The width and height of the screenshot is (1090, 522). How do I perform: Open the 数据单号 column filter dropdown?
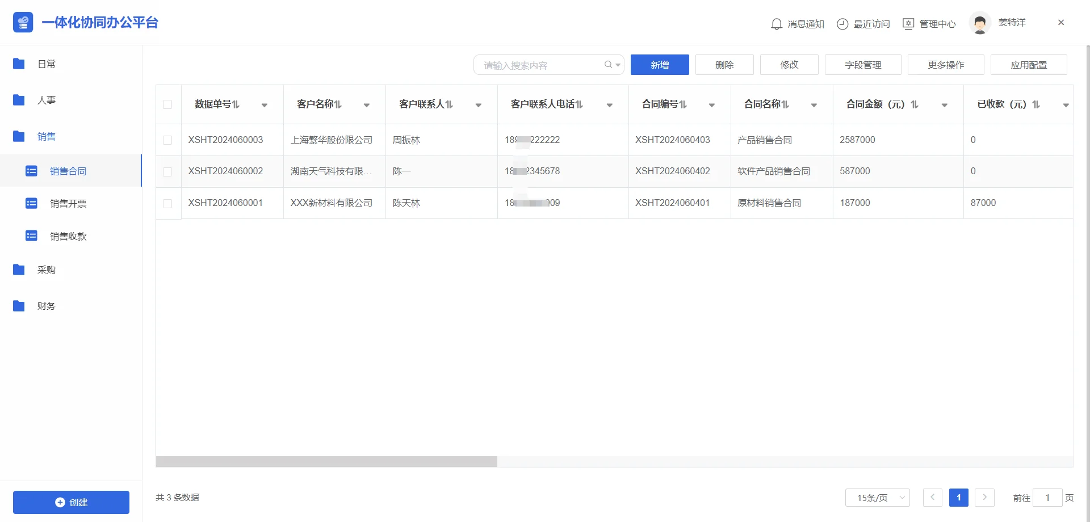coord(265,105)
